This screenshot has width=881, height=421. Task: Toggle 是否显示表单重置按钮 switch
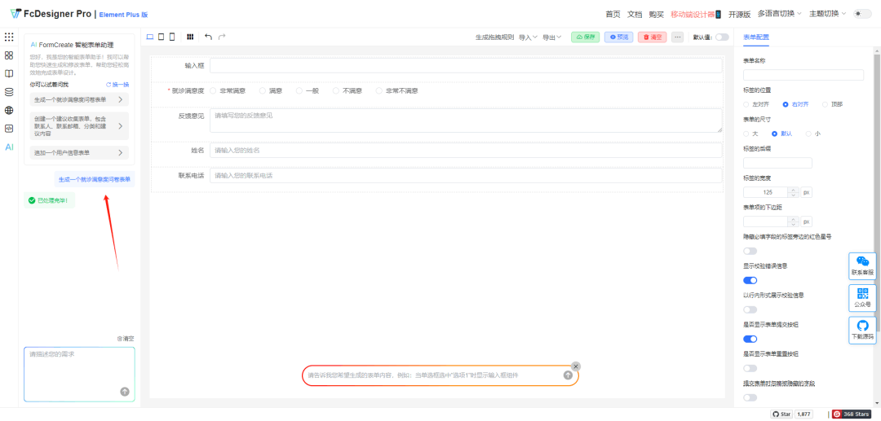tap(750, 368)
